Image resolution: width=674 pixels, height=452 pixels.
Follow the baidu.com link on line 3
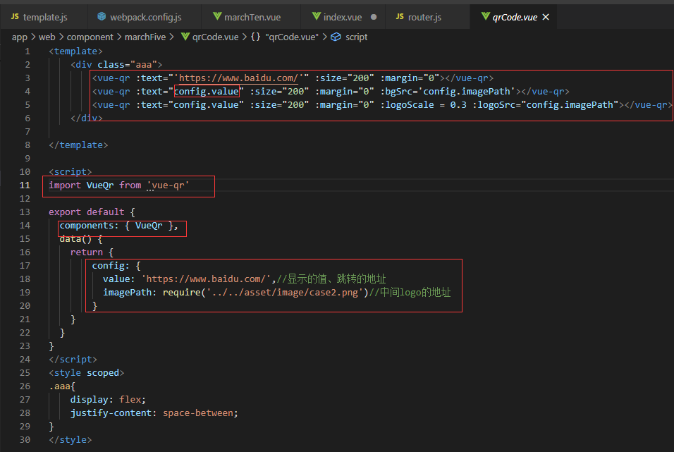coord(238,78)
